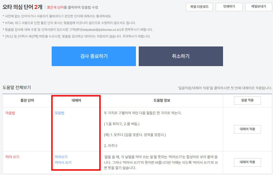This screenshot has width=273, height=175.
Task: Cancel the spell check via 취소하기
Action: (181, 56)
